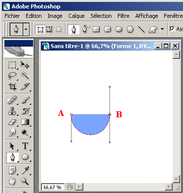
Task: Click the Photoshop document icon in title
Action: [45, 46]
